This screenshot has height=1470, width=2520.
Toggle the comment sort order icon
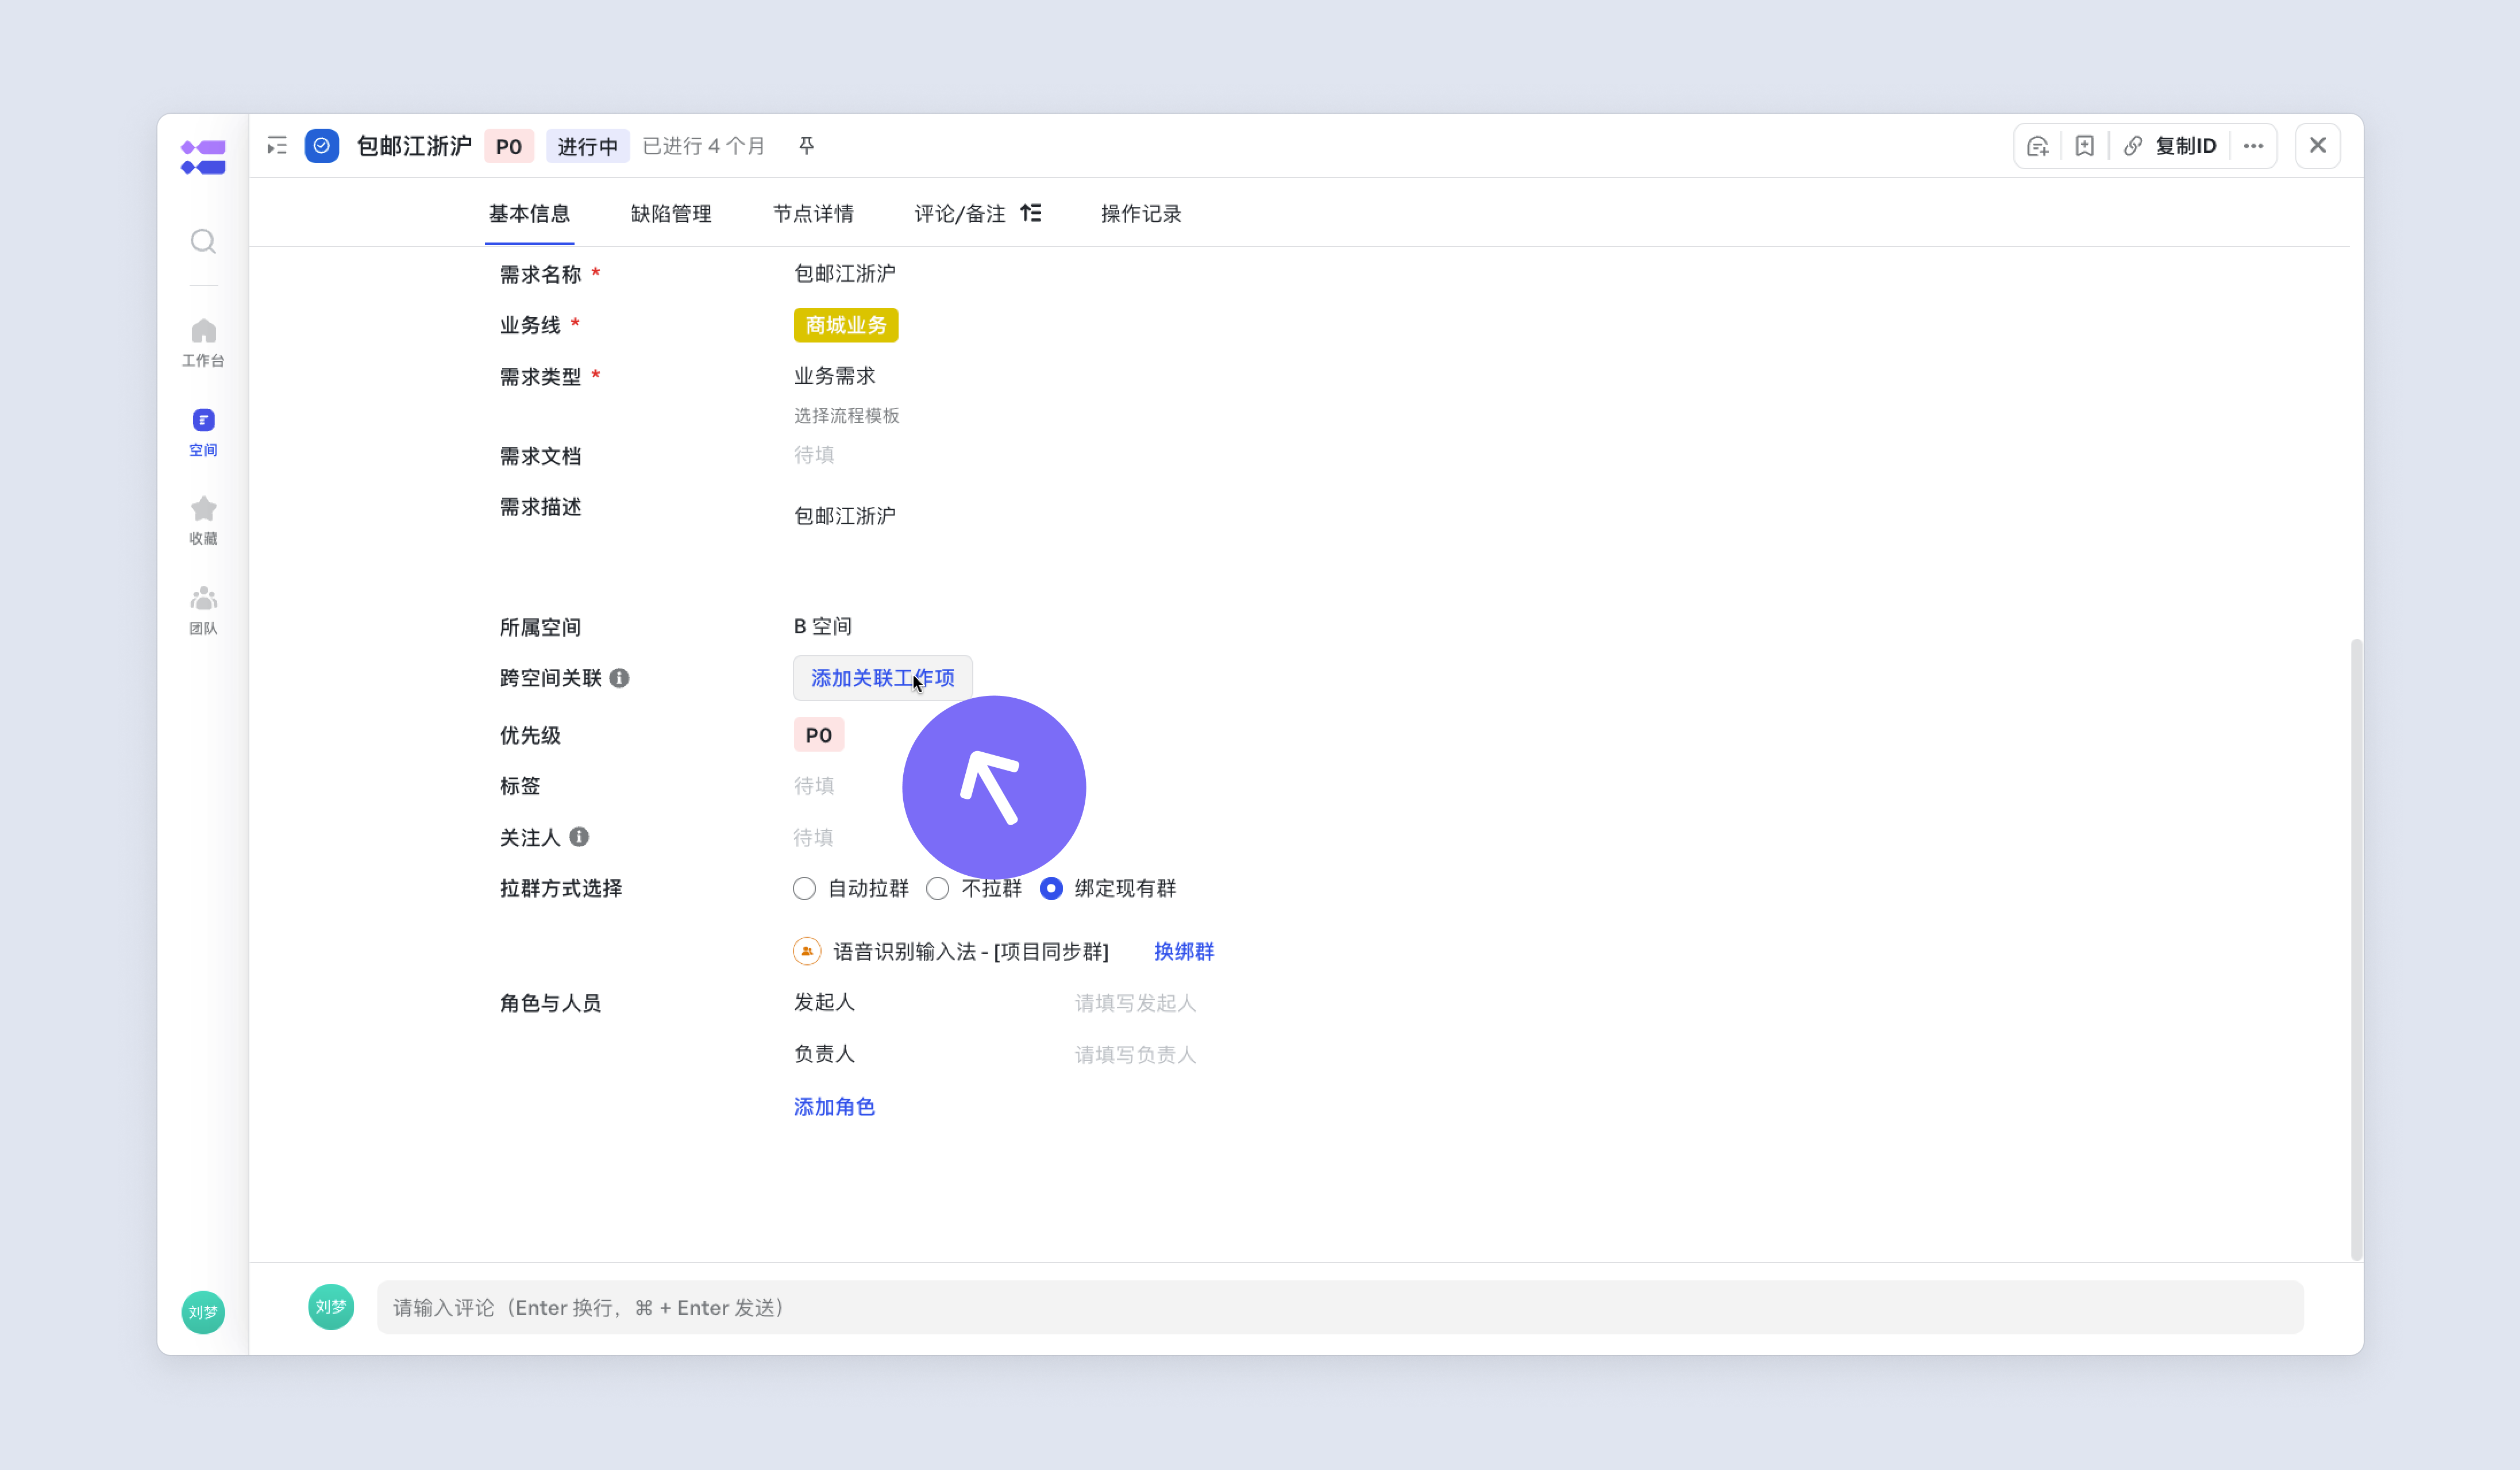1031,213
